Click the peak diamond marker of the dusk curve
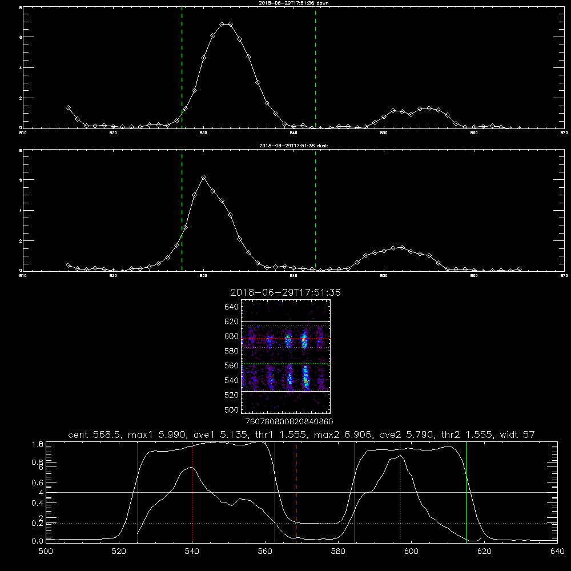The image size is (571, 571). point(204,178)
